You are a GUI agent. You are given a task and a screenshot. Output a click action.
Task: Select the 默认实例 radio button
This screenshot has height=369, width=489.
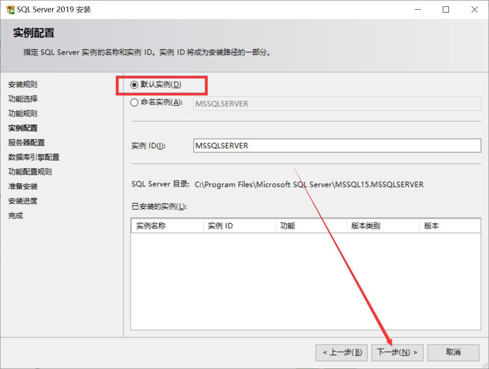134,85
